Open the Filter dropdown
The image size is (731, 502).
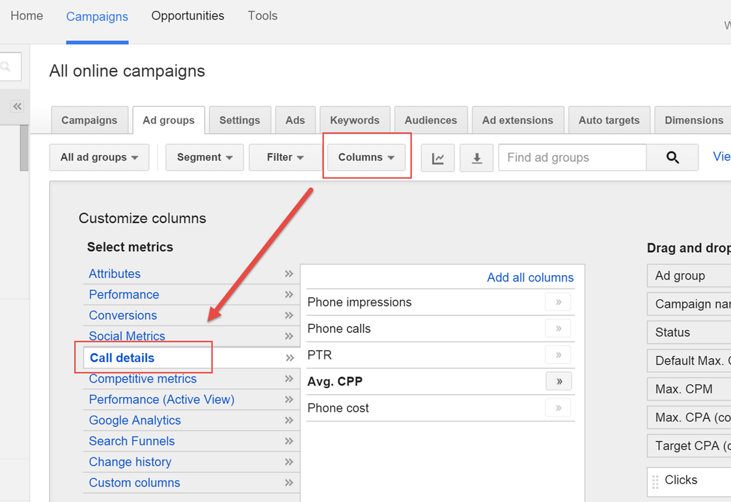285,157
